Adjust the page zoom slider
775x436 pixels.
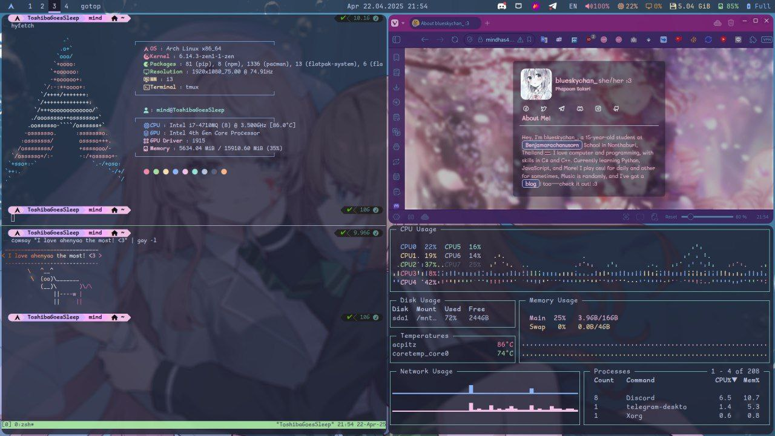(x=707, y=217)
